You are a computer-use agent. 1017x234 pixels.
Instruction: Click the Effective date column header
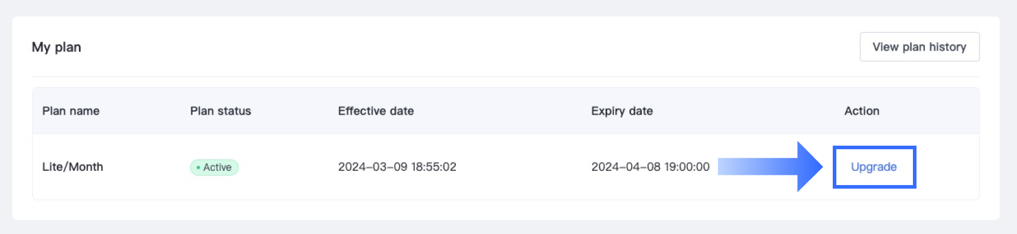[x=376, y=111]
